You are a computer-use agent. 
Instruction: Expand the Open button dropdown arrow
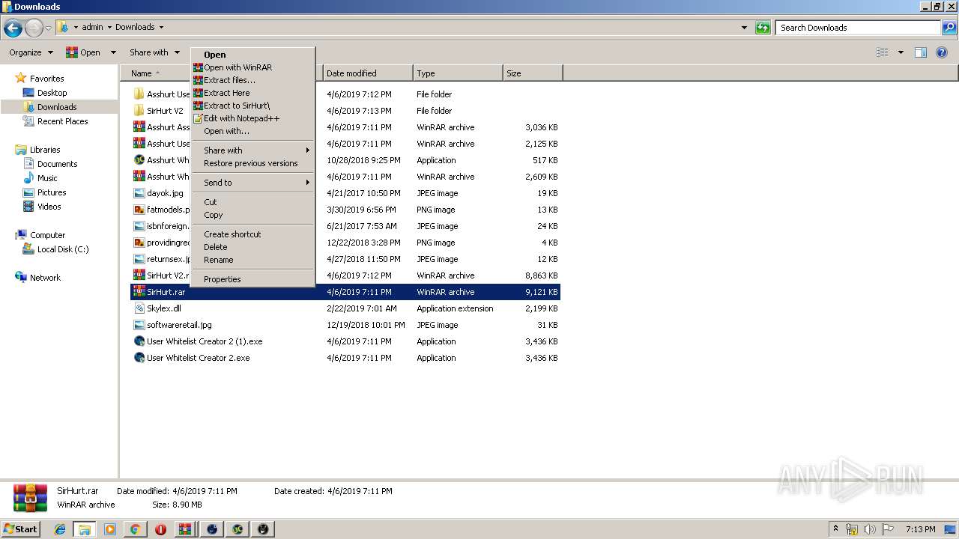(113, 52)
